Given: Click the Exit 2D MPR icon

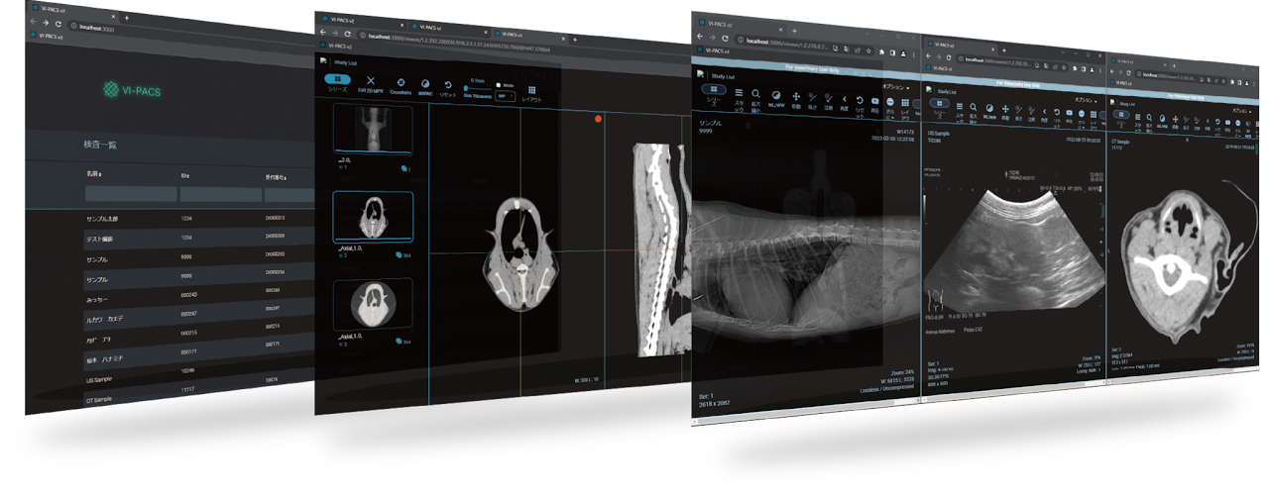Looking at the screenshot, I should [x=371, y=82].
